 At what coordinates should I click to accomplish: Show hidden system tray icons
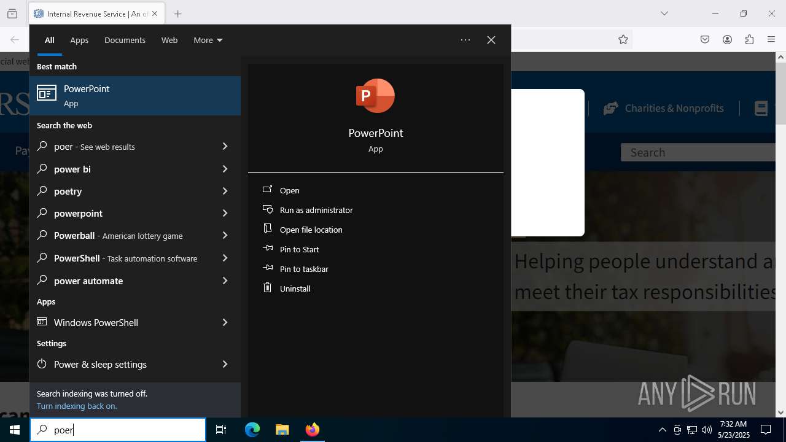click(x=662, y=430)
